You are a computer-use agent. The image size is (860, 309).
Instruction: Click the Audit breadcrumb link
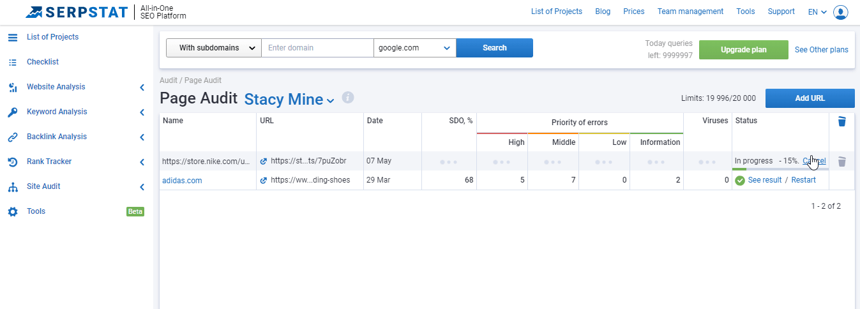click(x=169, y=80)
